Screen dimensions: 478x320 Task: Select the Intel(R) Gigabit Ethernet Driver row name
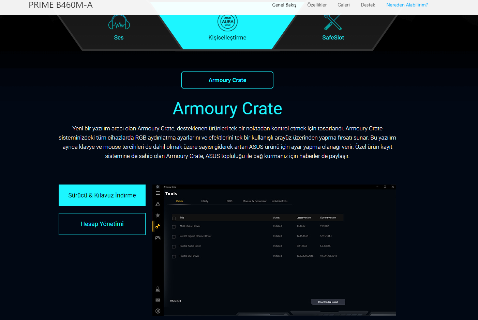tap(195, 236)
